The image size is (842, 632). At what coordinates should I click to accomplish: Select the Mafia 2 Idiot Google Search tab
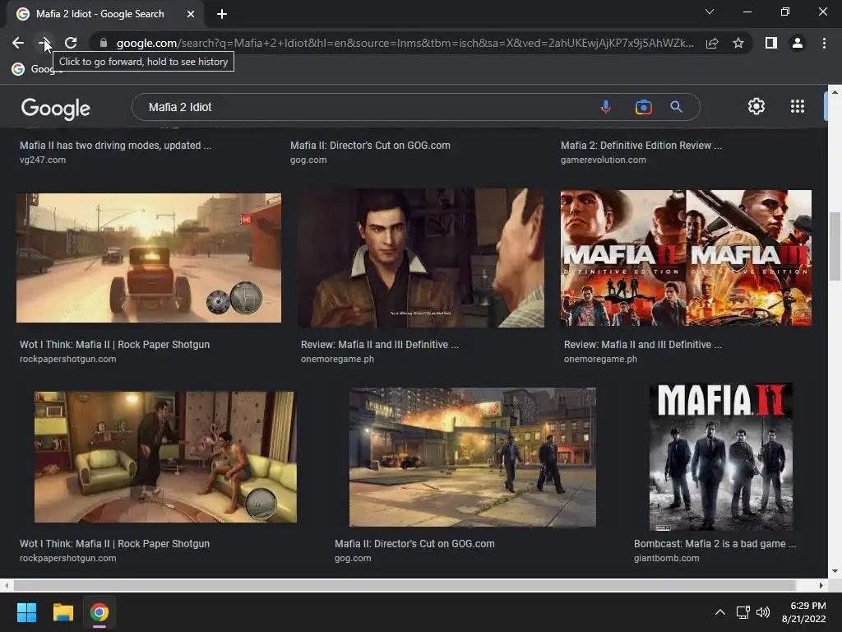tap(104, 14)
